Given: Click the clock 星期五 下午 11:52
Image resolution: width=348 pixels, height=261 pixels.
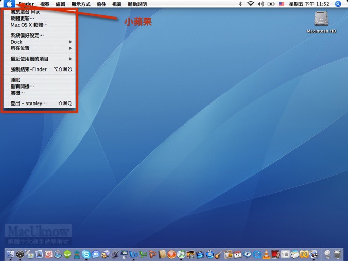Looking at the screenshot, I should pyautogui.click(x=309, y=4).
